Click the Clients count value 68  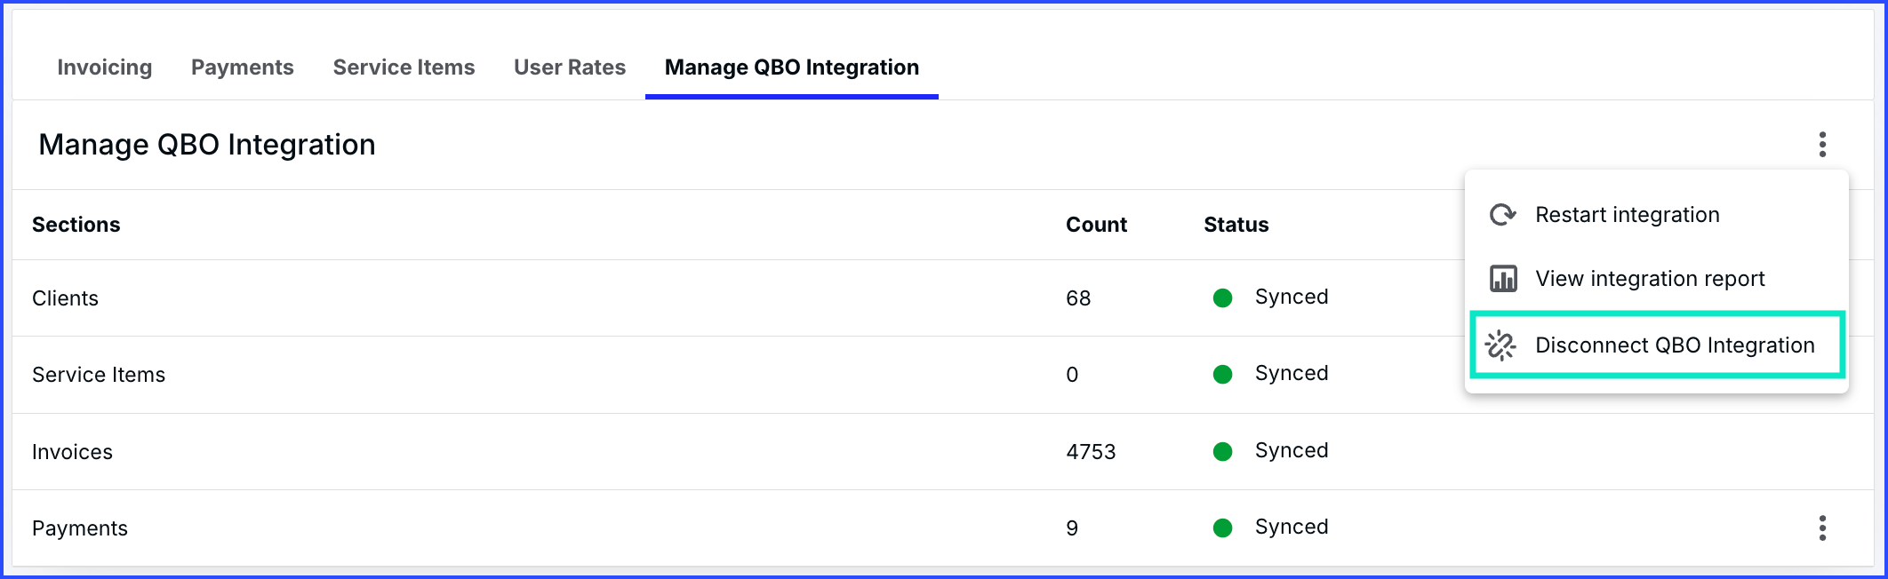tap(1078, 298)
